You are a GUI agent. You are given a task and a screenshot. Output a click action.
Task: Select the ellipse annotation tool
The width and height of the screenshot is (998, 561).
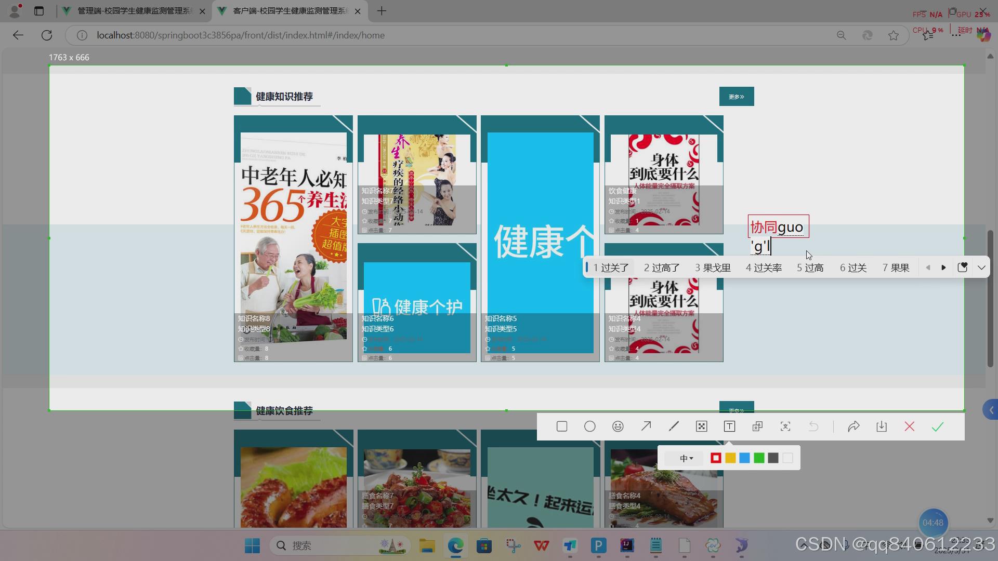[x=589, y=426]
